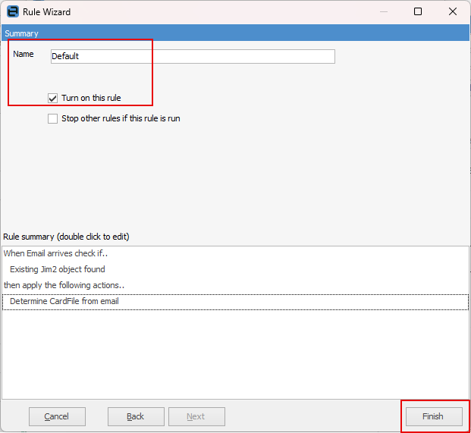This screenshot has height=433, width=471.
Task: Click the Name field containing Default
Action: coord(193,56)
